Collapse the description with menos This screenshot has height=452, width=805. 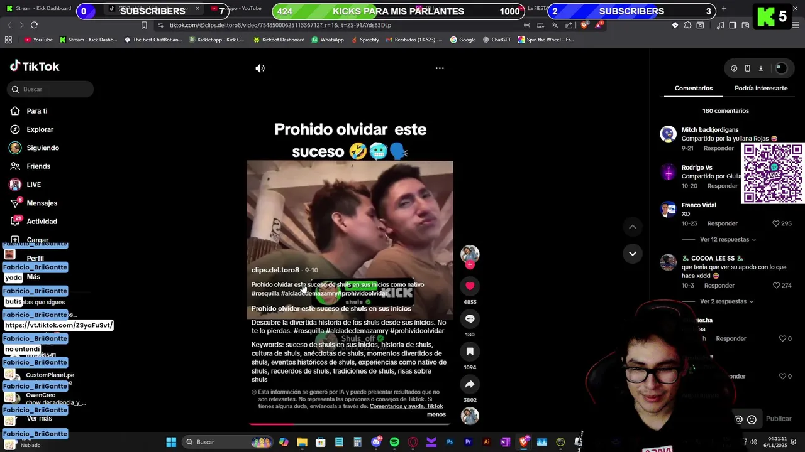436,414
